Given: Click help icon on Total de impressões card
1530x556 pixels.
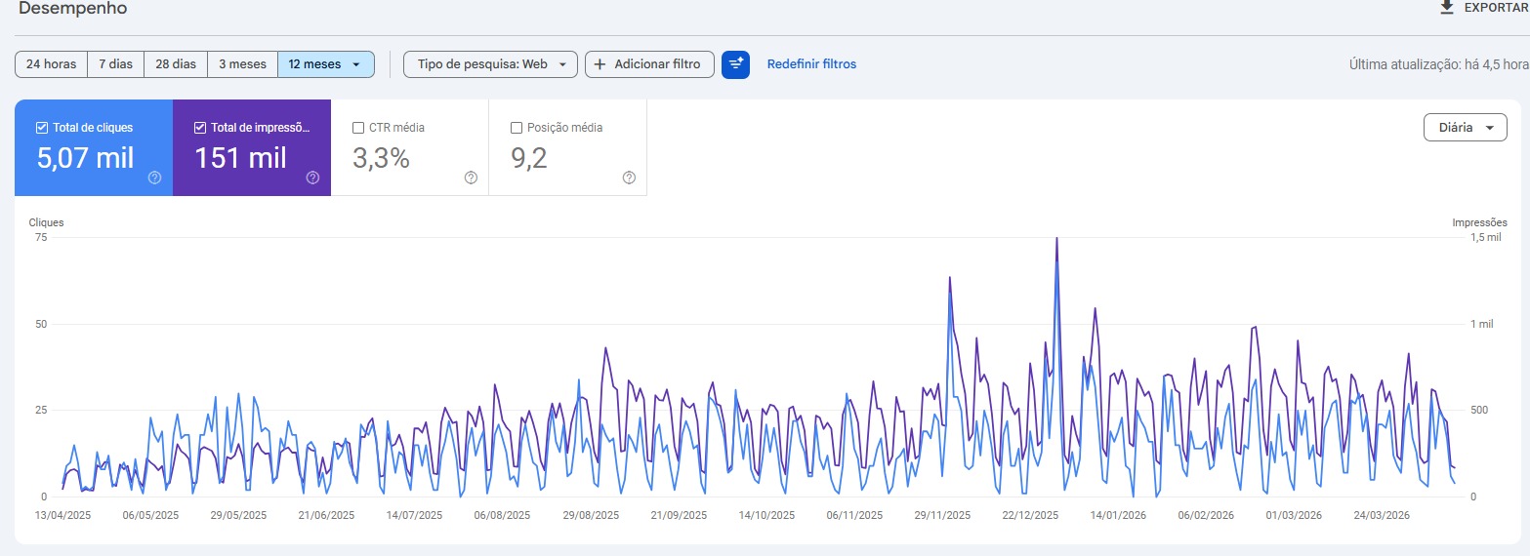Looking at the screenshot, I should click(x=312, y=178).
